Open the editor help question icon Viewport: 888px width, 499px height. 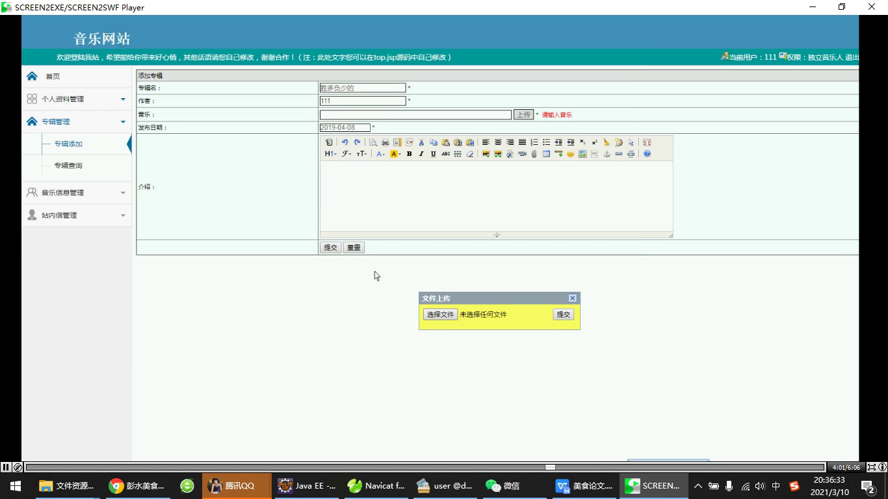pyautogui.click(x=647, y=154)
